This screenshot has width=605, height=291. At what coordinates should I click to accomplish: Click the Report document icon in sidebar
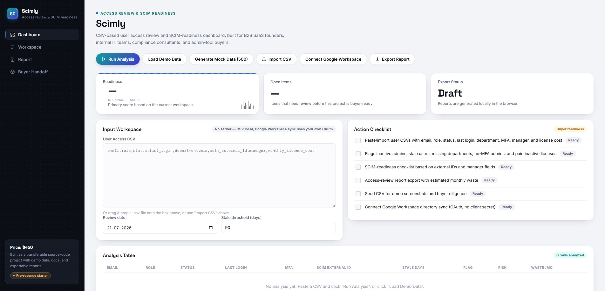[13, 59]
